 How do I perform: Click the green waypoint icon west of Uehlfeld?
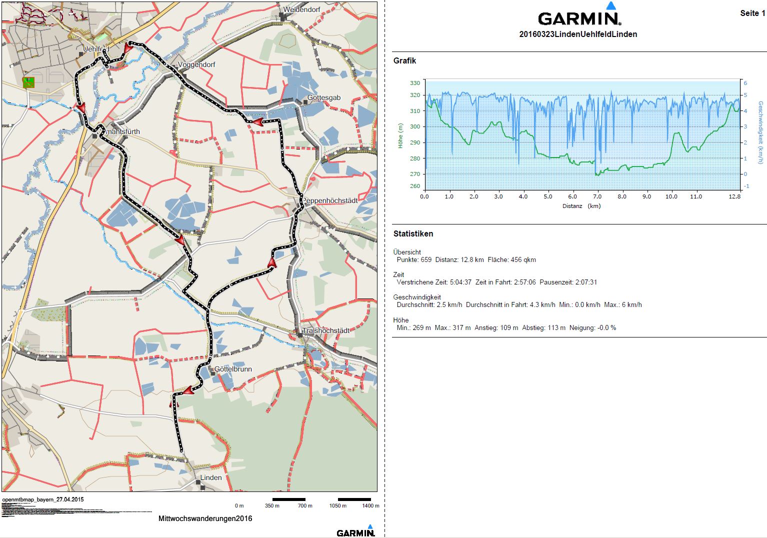tap(29, 82)
